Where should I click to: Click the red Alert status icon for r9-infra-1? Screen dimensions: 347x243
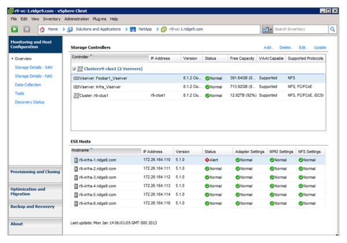[207, 160]
